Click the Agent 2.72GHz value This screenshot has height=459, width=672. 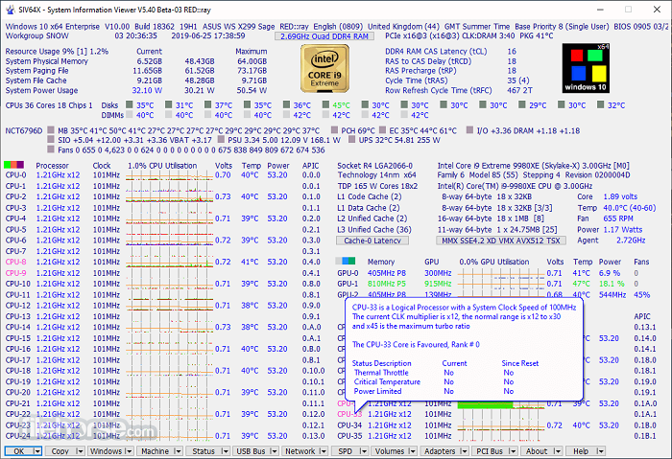631,241
